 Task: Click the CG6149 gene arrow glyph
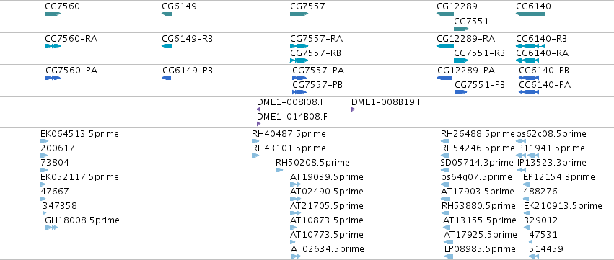pos(167,14)
